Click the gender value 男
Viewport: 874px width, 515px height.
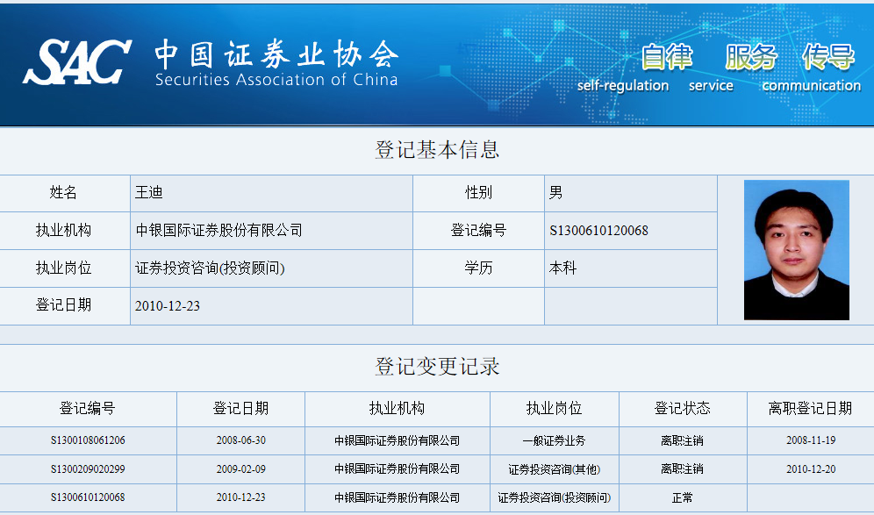tap(555, 193)
